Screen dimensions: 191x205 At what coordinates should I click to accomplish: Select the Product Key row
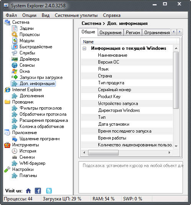point(127,97)
